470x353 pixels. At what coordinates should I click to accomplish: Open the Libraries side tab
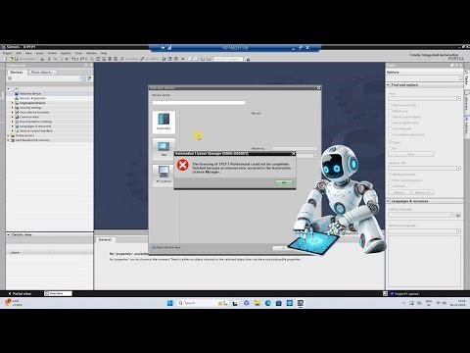(467, 102)
